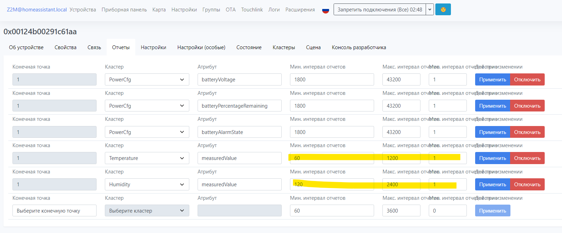Screen dimensions: 562x233
Task: Click Применить in the new report row
Action: 492,211
